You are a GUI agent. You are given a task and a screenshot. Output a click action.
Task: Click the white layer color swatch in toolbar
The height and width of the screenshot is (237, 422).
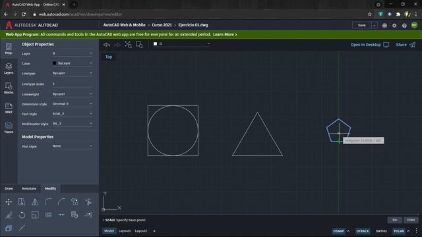click(x=156, y=44)
